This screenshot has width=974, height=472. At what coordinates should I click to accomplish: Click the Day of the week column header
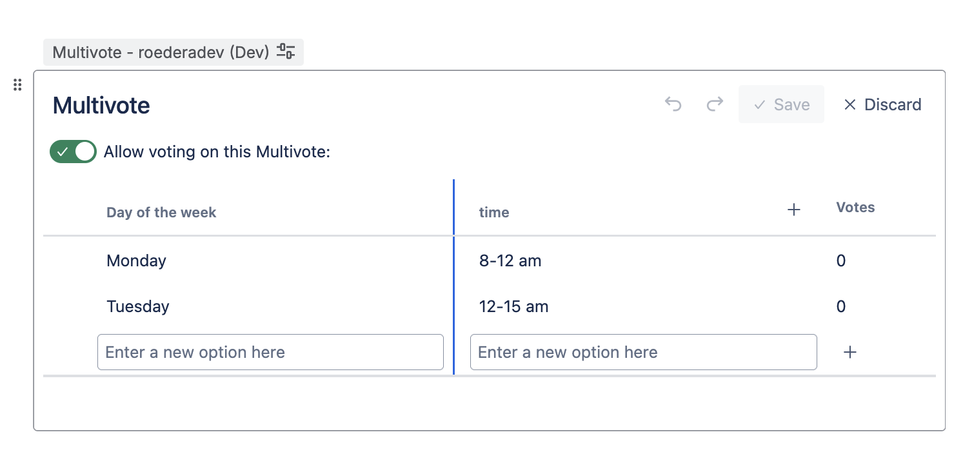(161, 212)
